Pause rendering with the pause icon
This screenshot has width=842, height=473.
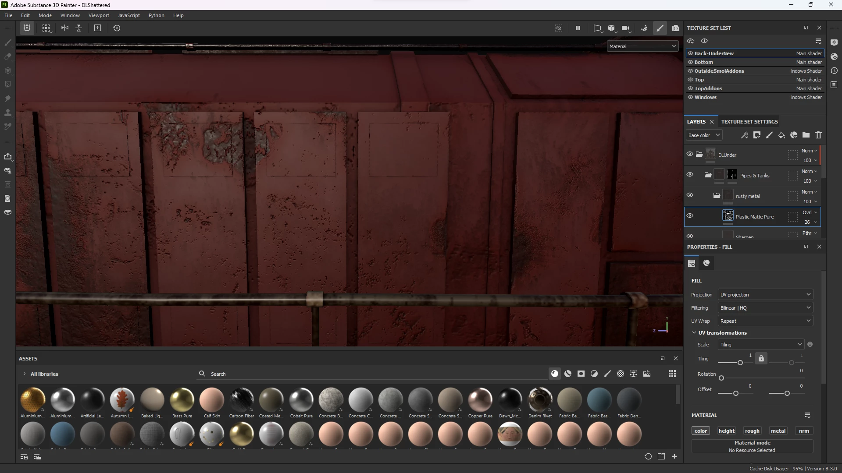pos(578,28)
